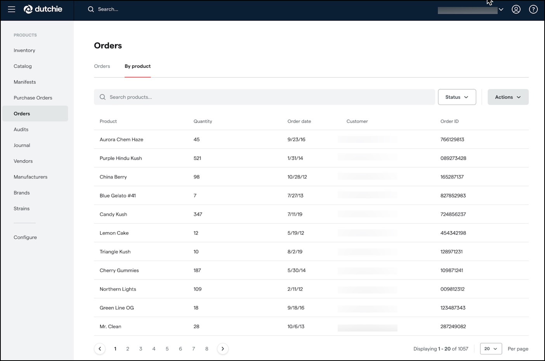
Task: Sort by Order date column header
Action: pos(299,121)
